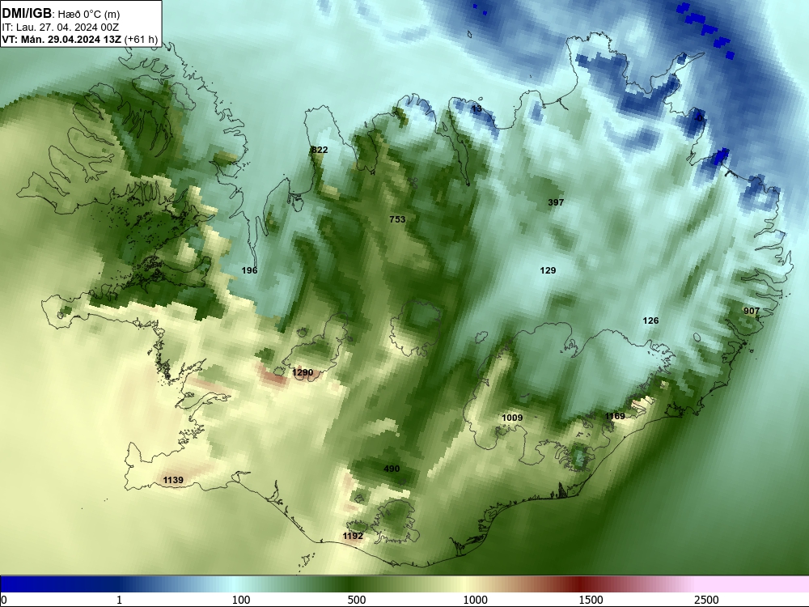The image size is (809, 607).
Task: Click the map value 907
Action: [752, 311]
